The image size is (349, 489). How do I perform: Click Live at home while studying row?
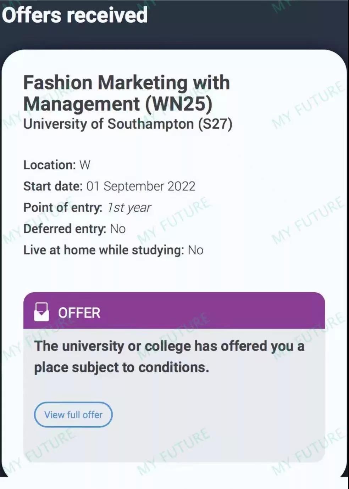(113, 250)
